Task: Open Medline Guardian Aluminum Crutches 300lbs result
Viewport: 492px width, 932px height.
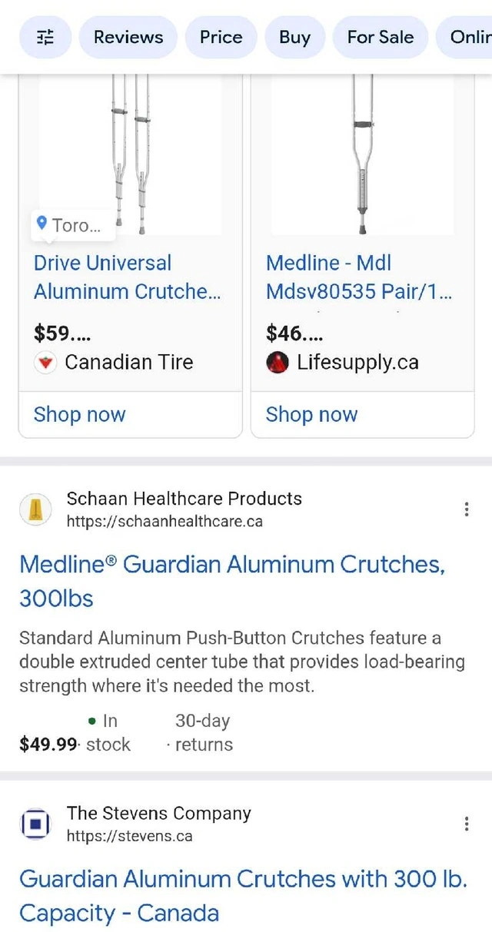Action: (232, 581)
